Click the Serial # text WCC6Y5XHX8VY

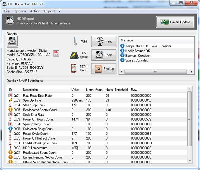[31, 68]
